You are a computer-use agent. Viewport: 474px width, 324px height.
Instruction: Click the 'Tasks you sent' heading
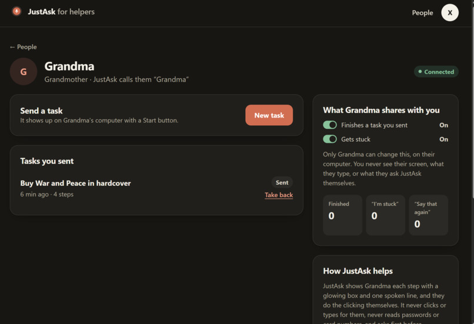point(47,161)
